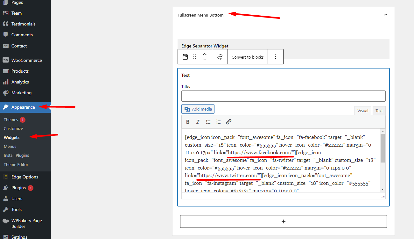Click the Add media button
This screenshot has height=239, width=414.
pyautogui.click(x=198, y=109)
